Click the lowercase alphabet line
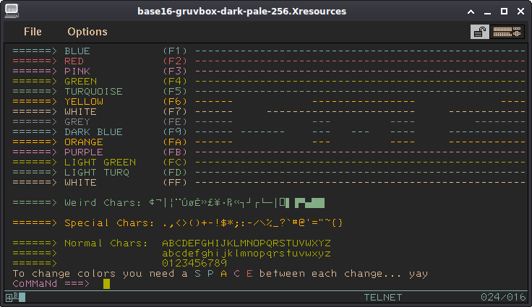The width and height of the screenshot is (532, 307). coord(246,254)
